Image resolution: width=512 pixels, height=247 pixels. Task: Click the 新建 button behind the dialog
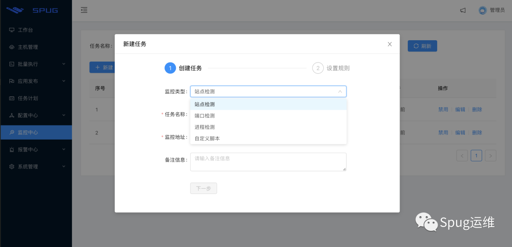[x=102, y=68]
